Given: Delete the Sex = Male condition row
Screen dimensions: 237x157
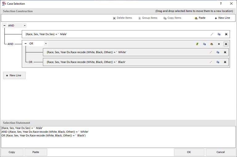Looking at the screenshot, I should [x=226, y=34].
